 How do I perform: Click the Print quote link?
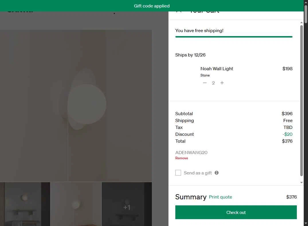point(220,197)
